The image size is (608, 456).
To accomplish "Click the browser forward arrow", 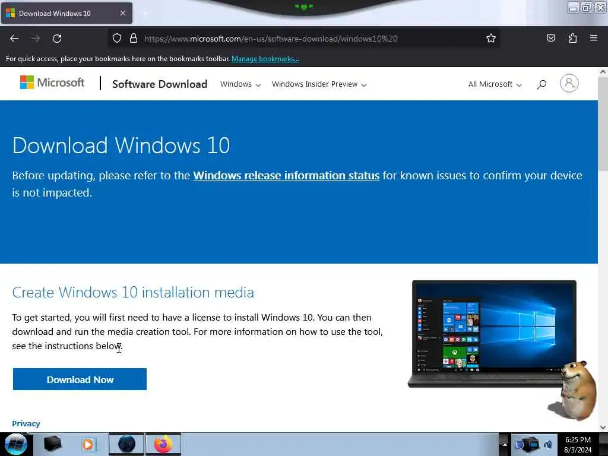I will pyautogui.click(x=36, y=39).
